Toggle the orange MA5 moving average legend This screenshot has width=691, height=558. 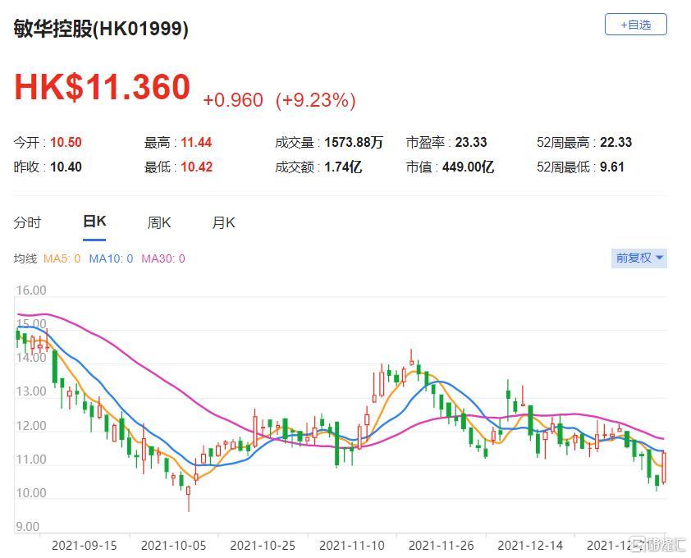tap(62, 258)
